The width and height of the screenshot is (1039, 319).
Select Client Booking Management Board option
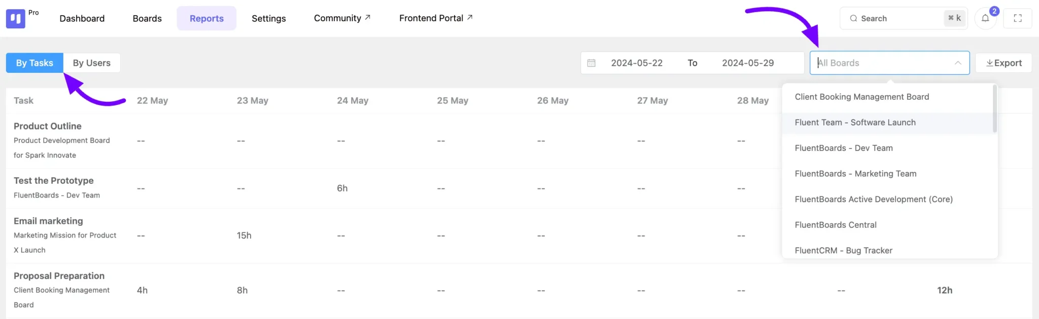pyautogui.click(x=861, y=97)
